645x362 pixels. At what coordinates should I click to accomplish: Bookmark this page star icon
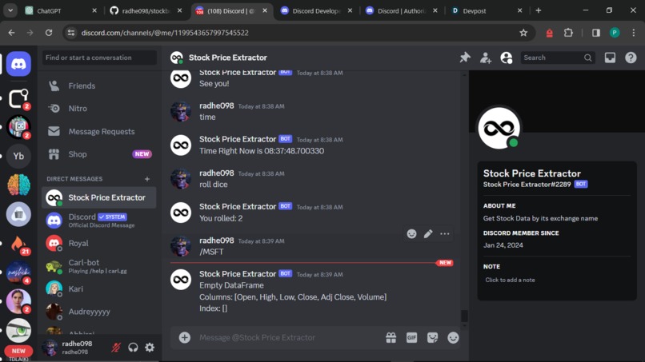pos(523,33)
